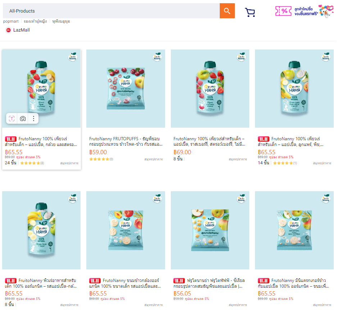Click the LazMall logo icon
Image resolution: width=337 pixels, height=311 pixels.
(x=8, y=30)
